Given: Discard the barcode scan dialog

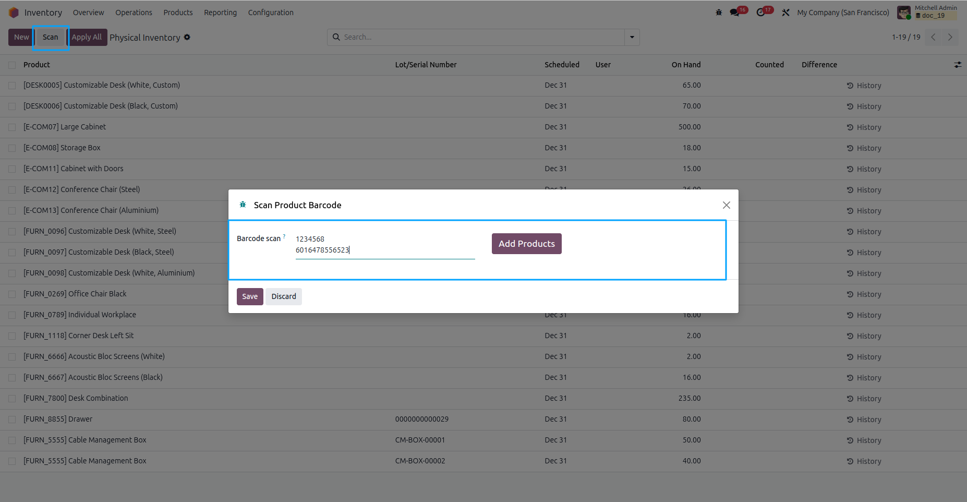Looking at the screenshot, I should [283, 296].
